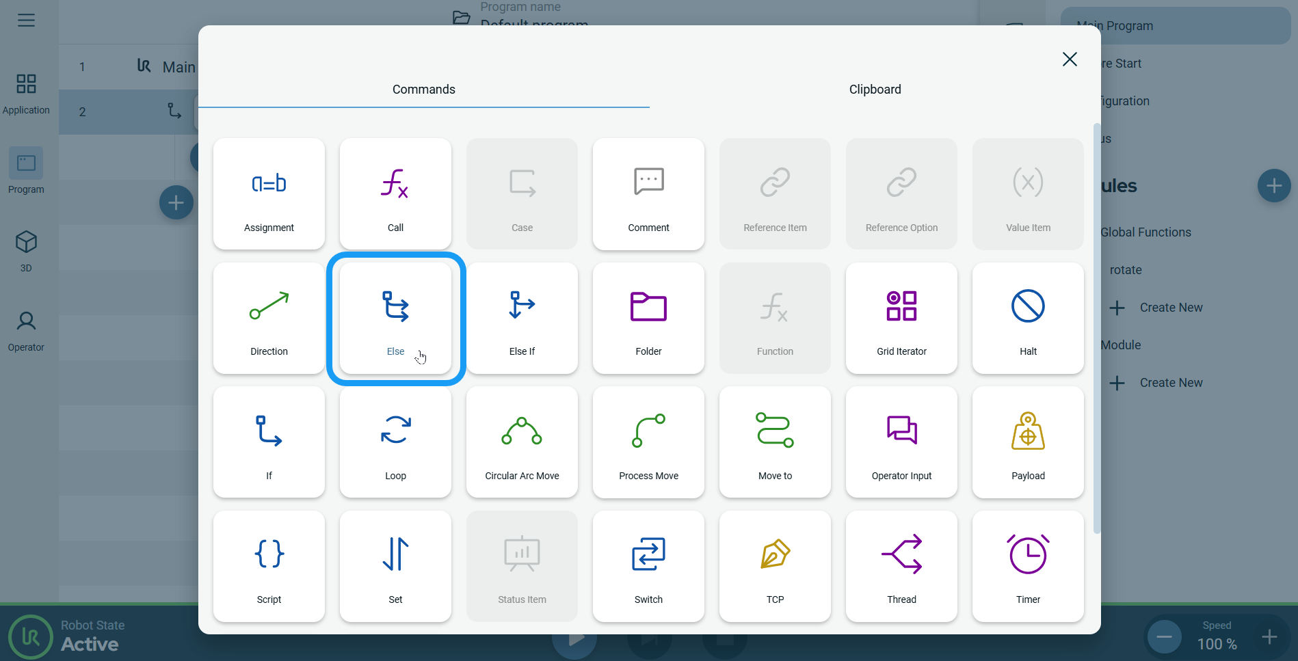Increase the robot speed with plus button
This screenshot has height=661, width=1298.
pyautogui.click(x=1269, y=637)
